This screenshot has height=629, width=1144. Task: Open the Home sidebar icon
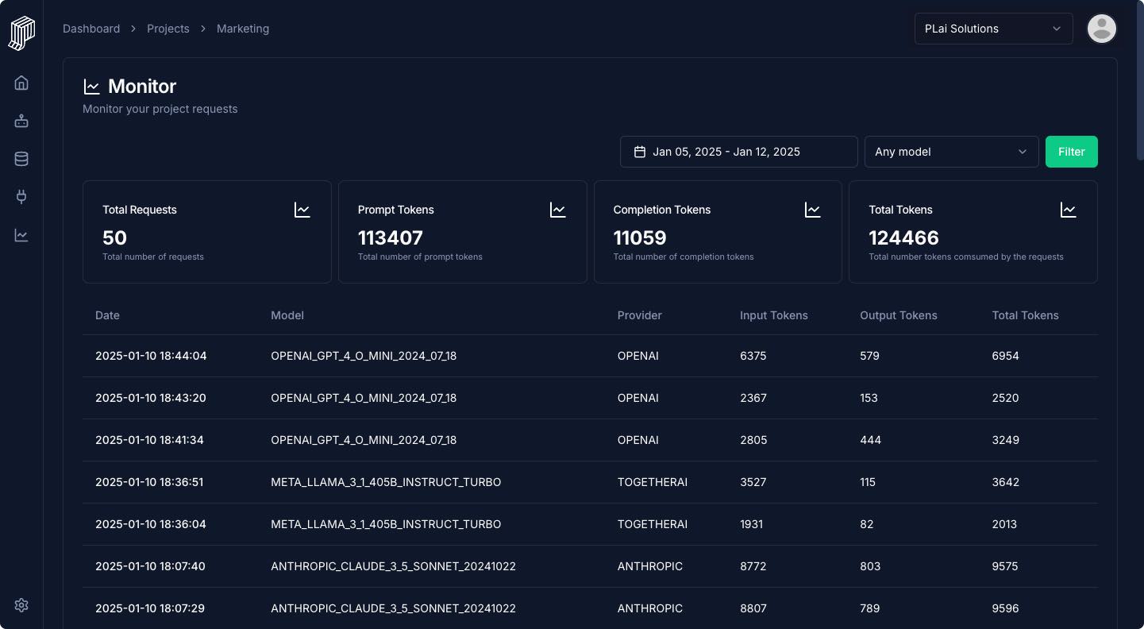[21, 83]
